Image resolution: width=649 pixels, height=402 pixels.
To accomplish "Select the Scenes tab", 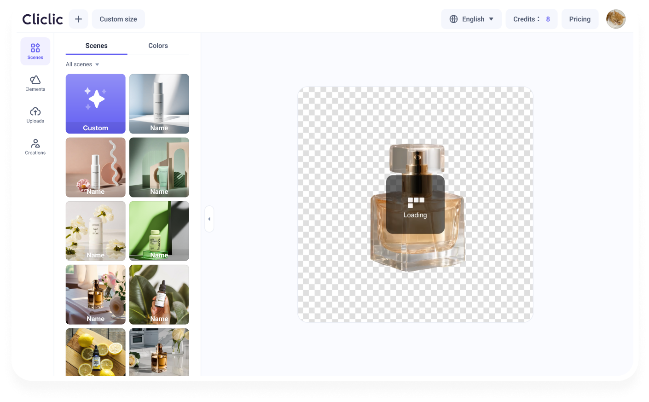I will coord(96,46).
